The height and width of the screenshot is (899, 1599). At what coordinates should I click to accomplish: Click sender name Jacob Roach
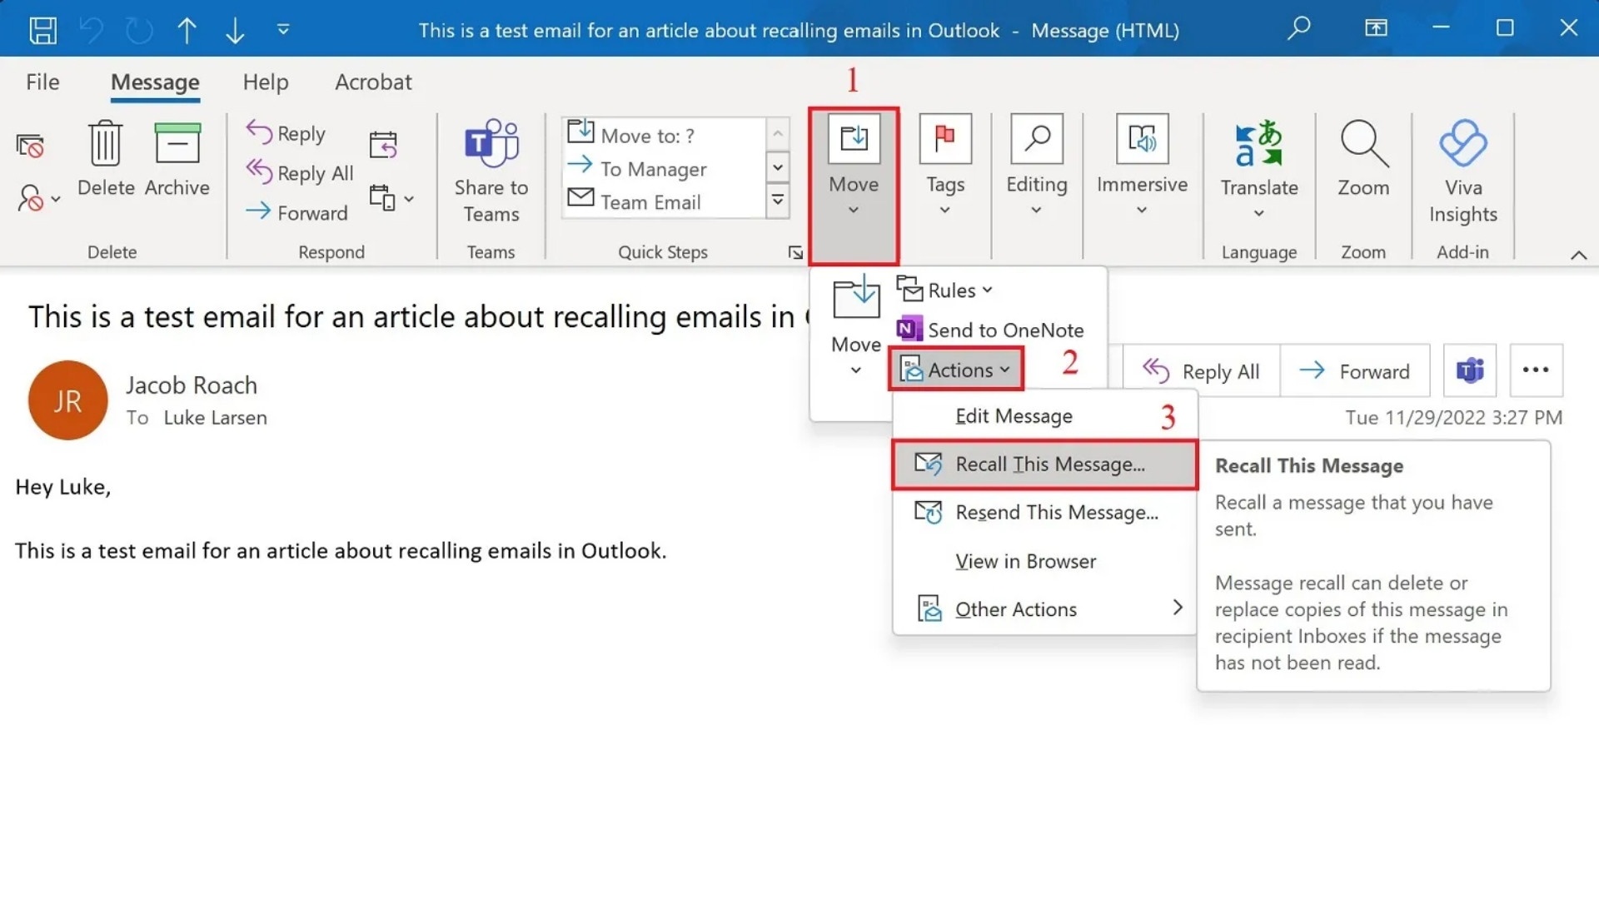(x=192, y=385)
